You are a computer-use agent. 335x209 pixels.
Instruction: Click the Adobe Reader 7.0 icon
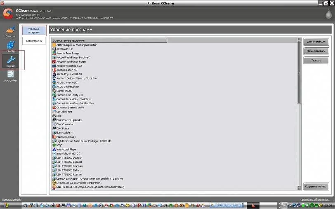54,70
